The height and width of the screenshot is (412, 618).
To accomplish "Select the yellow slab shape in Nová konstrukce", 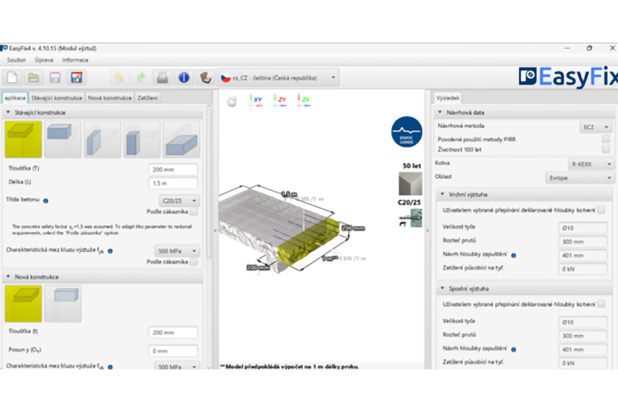I will point(23,304).
